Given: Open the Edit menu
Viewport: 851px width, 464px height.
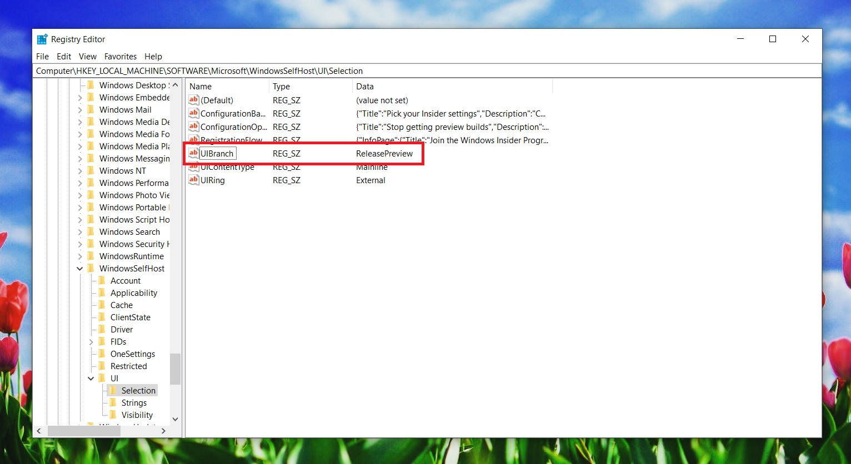Looking at the screenshot, I should tap(63, 56).
